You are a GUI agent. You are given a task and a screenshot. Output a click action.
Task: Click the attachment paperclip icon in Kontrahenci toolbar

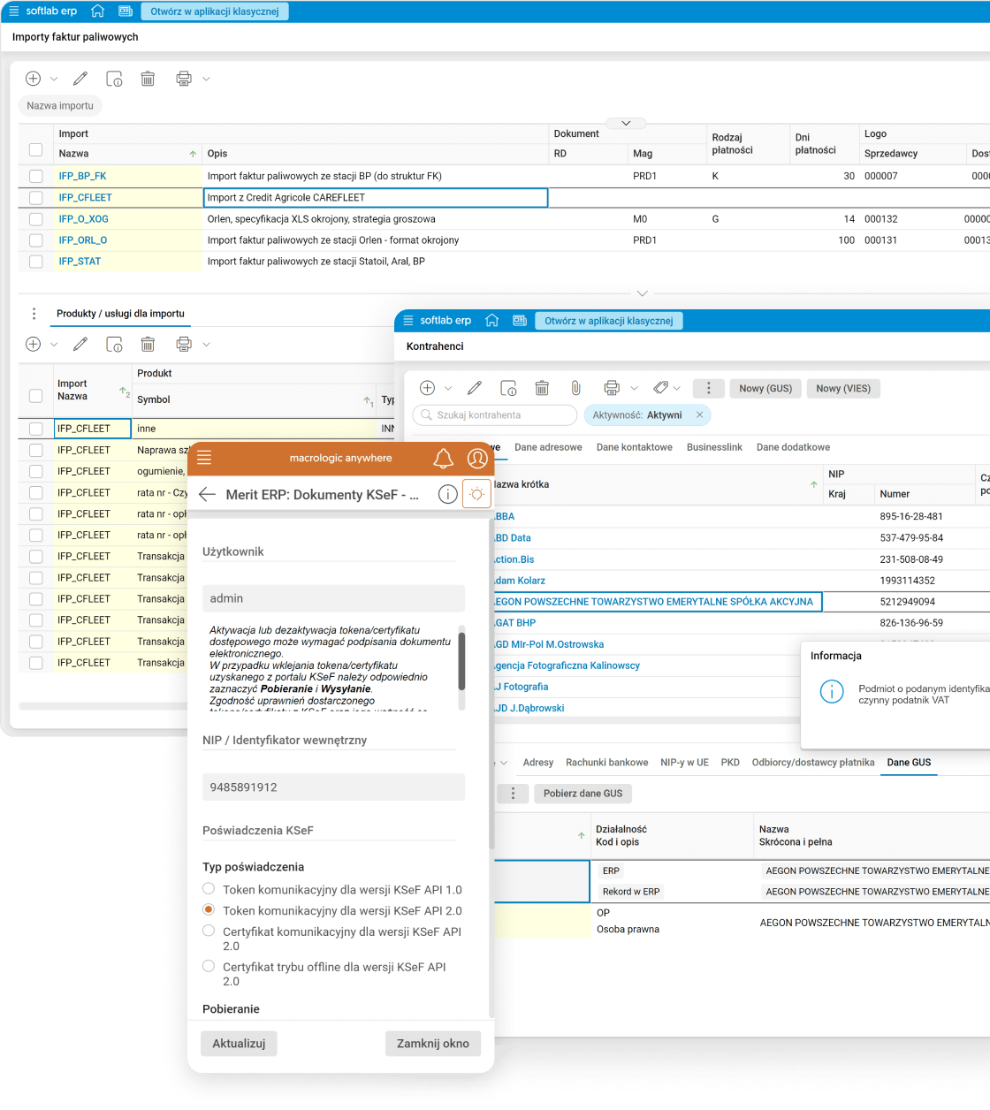[575, 388]
